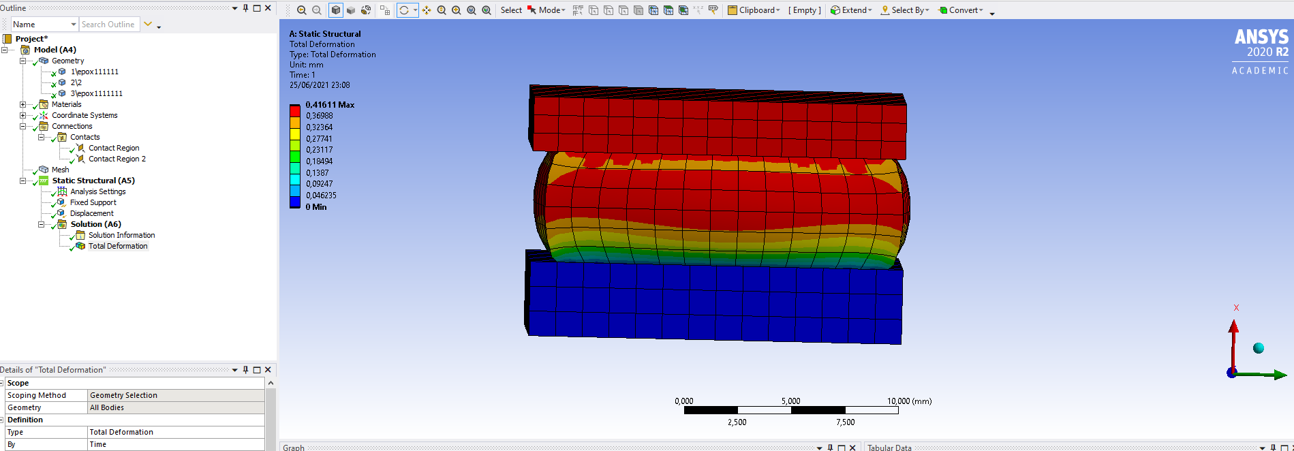Open the Convert dropdown button

tap(961, 10)
